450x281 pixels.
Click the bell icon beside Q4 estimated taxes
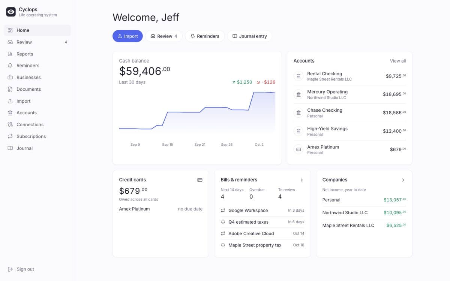coord(223,222)
